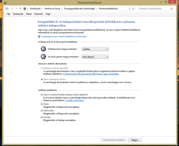
Task: Click Vezérlőpult breadcrumb
Action: click(35, 9)
